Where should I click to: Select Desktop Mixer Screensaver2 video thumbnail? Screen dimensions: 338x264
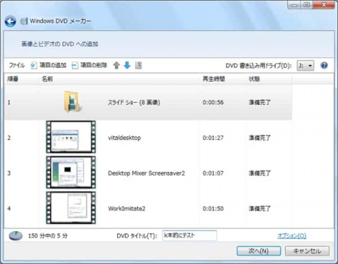tap(70, 173)
